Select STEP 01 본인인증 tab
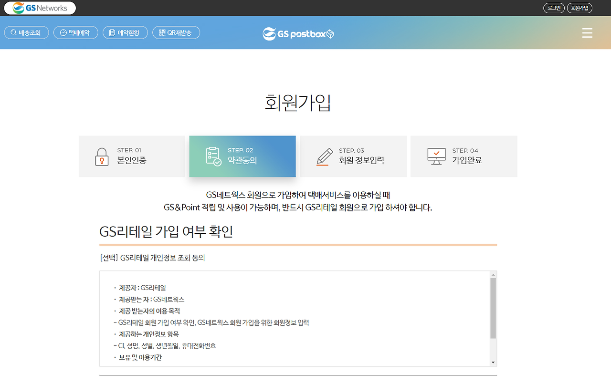 pos(132,156)
